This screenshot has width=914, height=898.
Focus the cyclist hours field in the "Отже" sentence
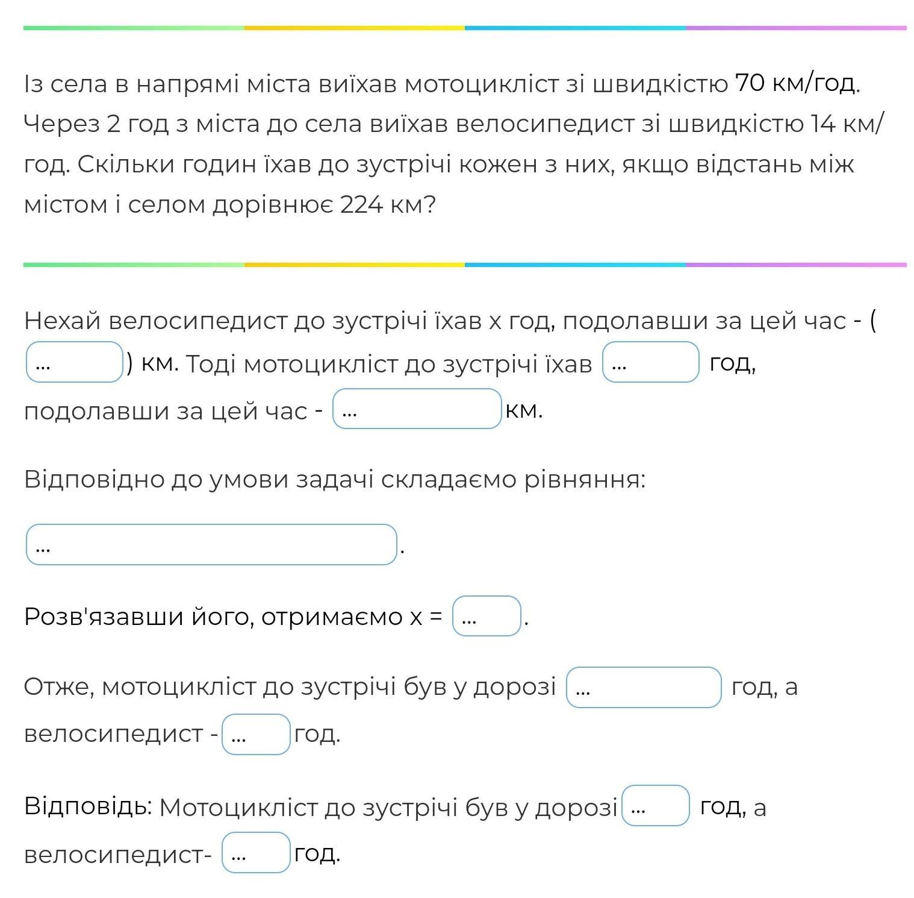[x=256, y=734]
